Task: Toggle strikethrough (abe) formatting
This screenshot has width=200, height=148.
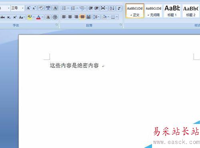Action: click(3, 17)
